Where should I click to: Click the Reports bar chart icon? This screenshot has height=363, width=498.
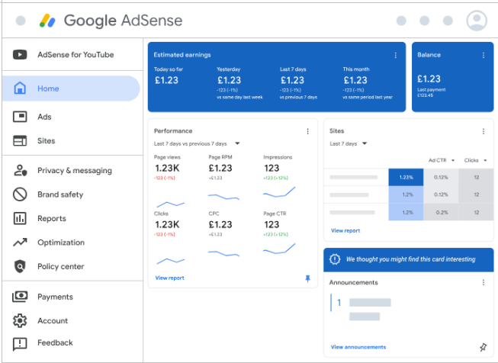click(x=20, y=219)
